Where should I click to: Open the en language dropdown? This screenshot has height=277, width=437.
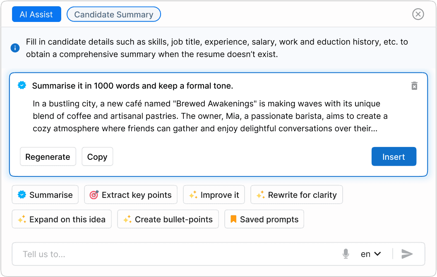[370, 254]
